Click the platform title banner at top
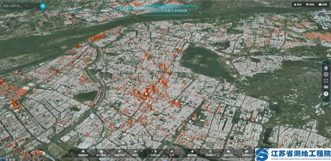 click(170, 10)
